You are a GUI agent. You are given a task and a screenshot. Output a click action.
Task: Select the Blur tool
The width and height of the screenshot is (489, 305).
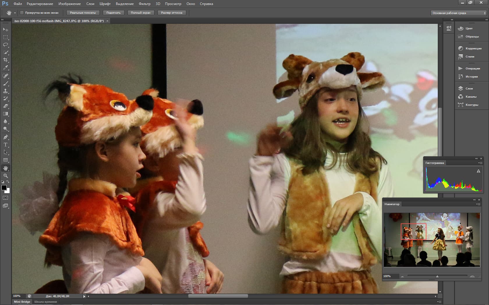[6, 121]
